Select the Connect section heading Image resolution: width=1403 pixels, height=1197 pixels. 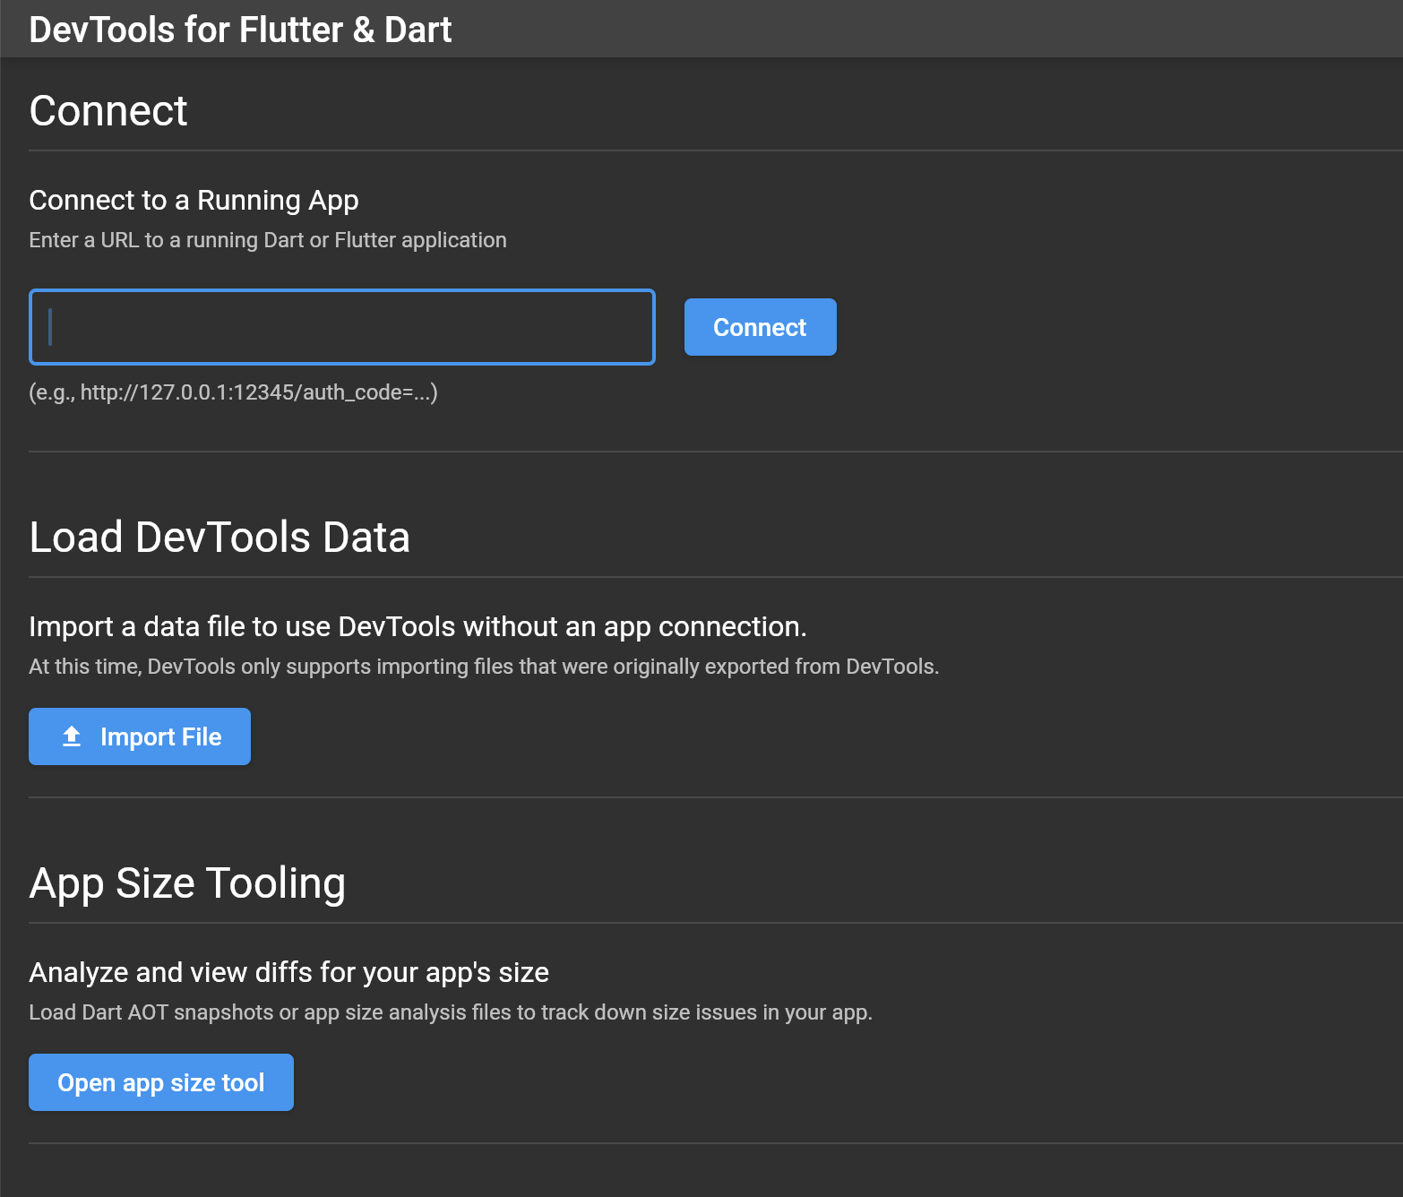coord(108,111)
